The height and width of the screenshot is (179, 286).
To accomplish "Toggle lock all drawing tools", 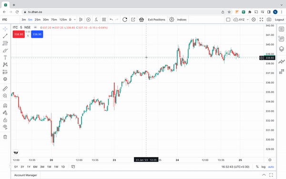I will 5,120.
